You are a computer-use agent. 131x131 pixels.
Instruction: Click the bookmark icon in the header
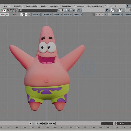62,10
